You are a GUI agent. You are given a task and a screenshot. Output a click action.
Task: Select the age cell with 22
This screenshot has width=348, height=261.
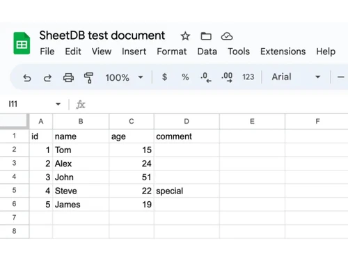pos(132,191)
